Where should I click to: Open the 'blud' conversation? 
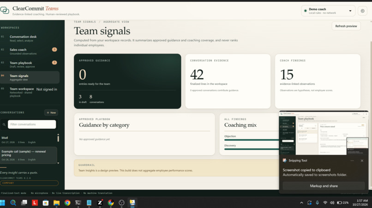coord(28,140)
